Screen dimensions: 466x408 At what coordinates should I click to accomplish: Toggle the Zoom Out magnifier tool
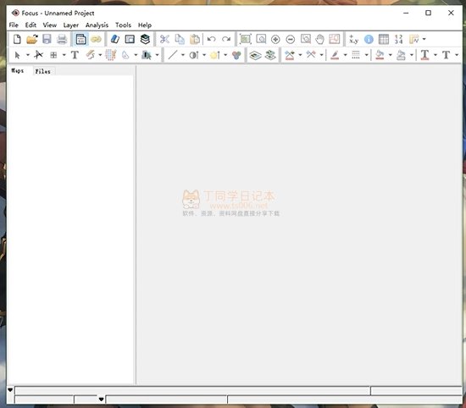291,39
